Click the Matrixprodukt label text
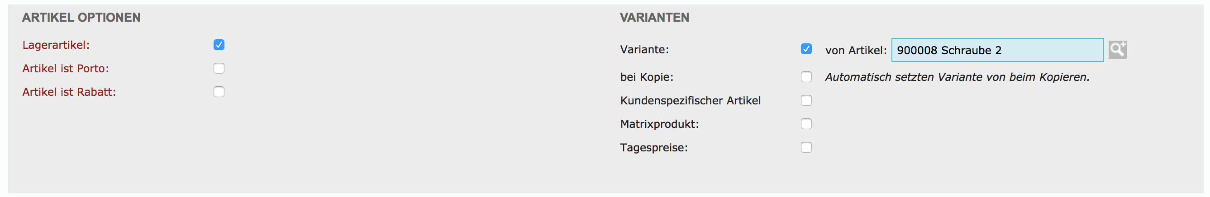The width and height of the screenshot is (1210, 197). [x=659, y=124]
